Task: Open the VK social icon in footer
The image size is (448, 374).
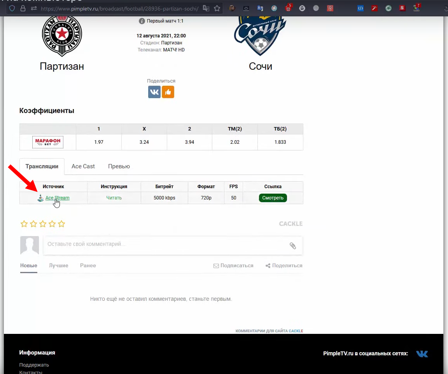Action: coord(422,354)
